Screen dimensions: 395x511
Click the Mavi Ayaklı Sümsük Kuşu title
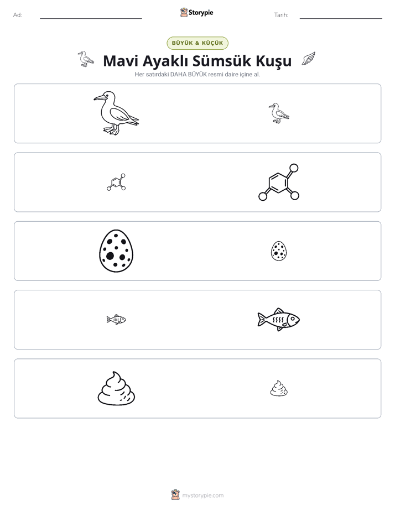pos(197,61)
